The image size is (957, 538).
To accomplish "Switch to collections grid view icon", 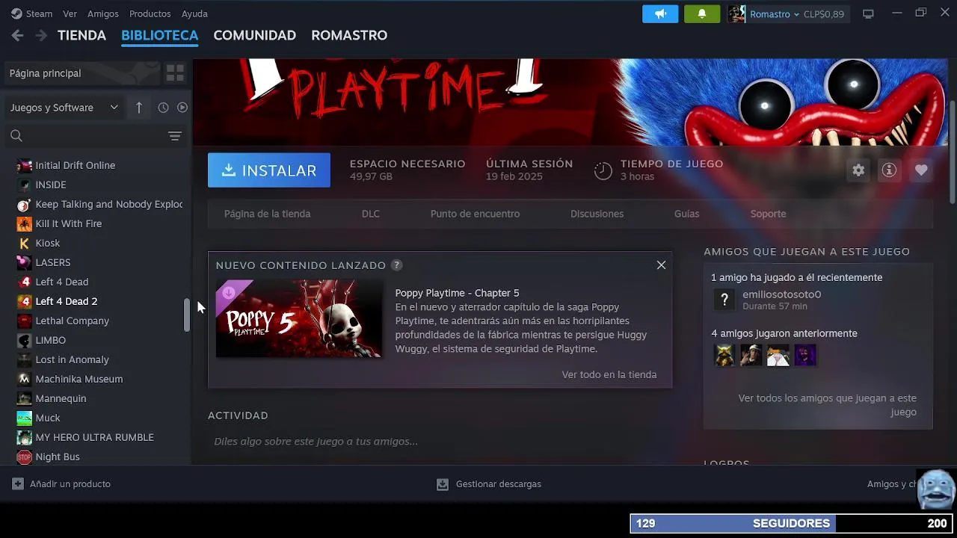I will tap(175, 73).
